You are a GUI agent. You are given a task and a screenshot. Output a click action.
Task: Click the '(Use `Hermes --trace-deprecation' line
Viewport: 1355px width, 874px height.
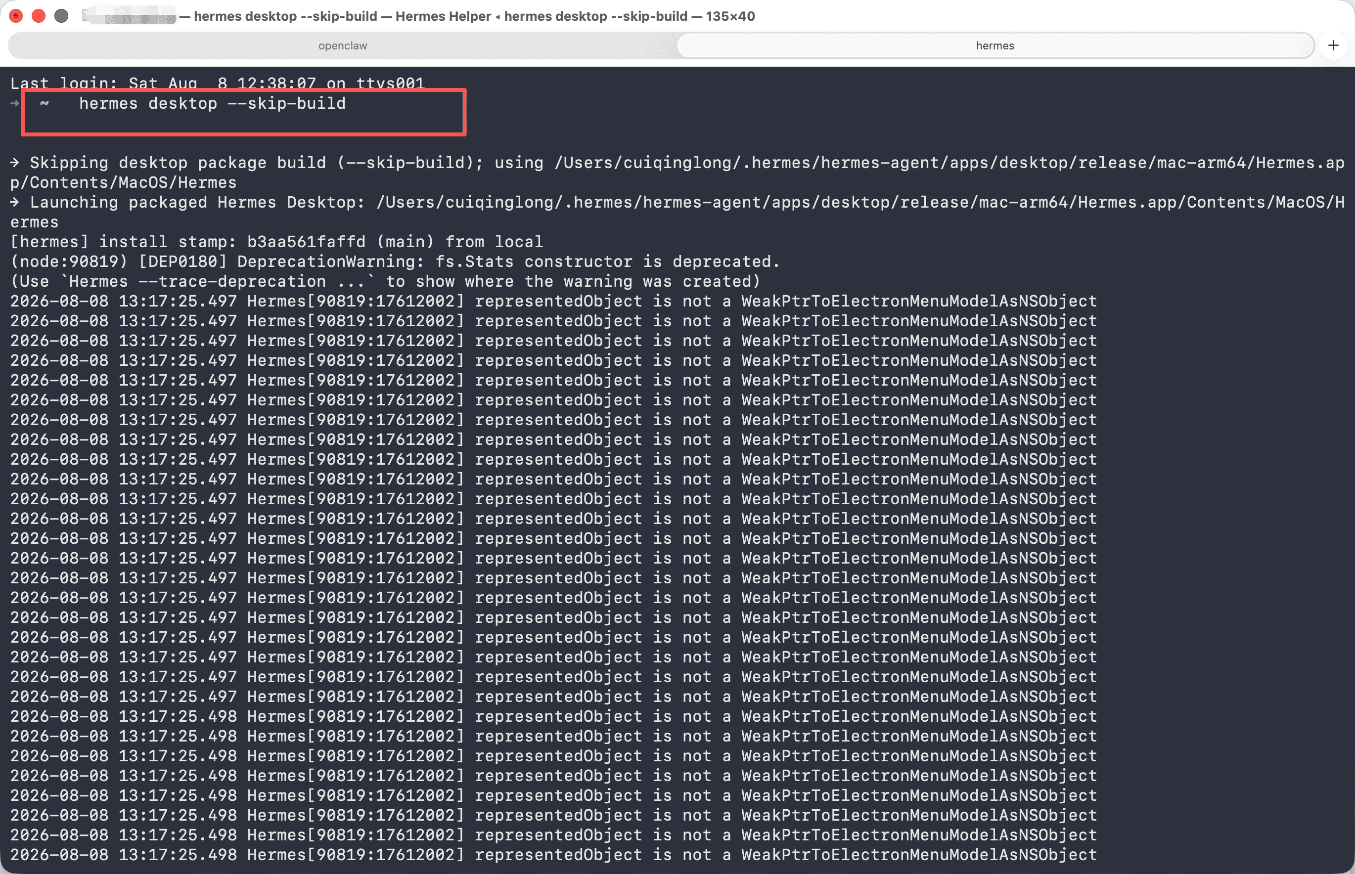(385, 281)
